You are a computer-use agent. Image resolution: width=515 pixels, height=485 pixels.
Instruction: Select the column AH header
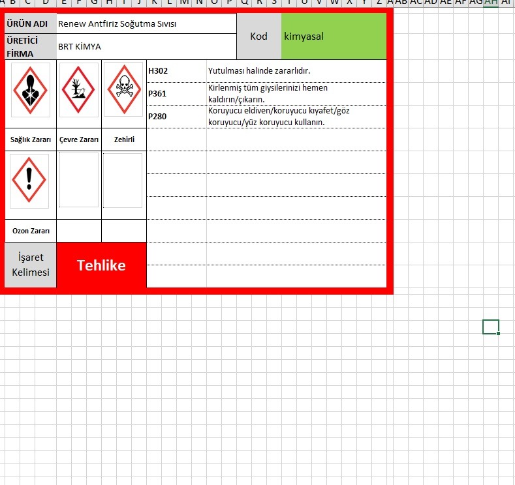(x=491, y=2)
